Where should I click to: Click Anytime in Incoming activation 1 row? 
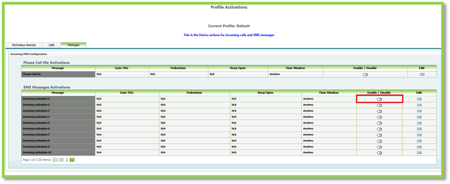click(308, 99)
